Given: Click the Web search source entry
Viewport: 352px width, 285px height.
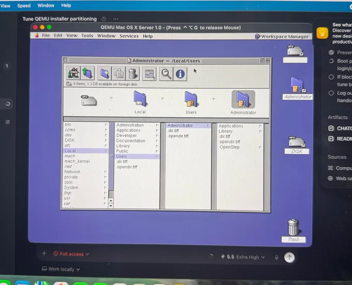Looking at the screenshot, I should coord(340,179).
